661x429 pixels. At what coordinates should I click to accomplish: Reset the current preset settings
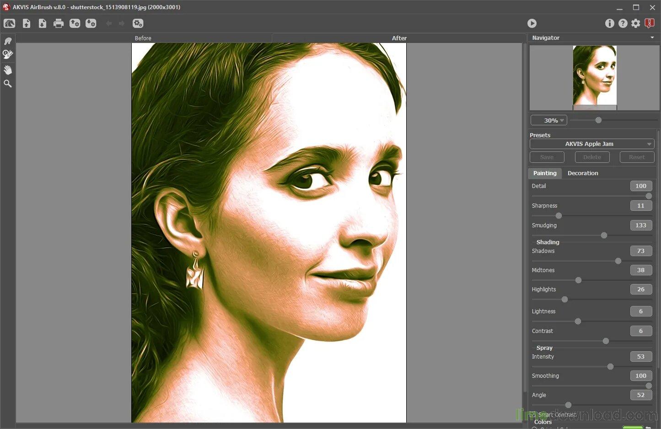[x=637, y=157]
